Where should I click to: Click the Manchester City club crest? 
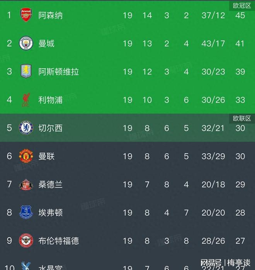26,44
